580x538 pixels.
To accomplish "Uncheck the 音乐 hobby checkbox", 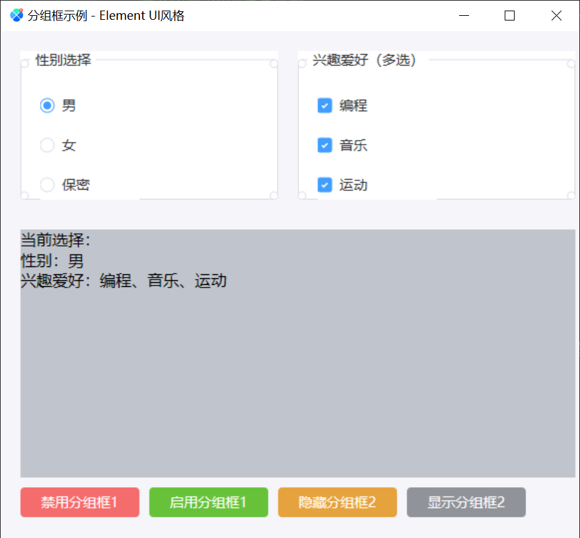I will (x=324, y=145).
